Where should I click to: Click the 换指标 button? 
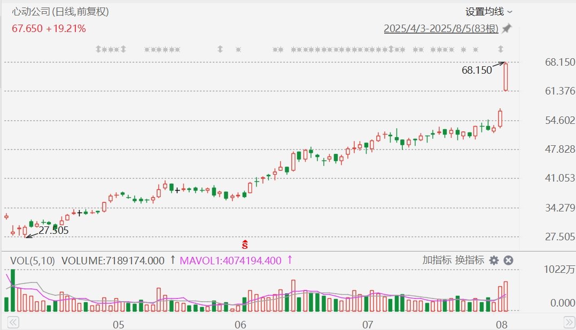(x=470, y=260)
